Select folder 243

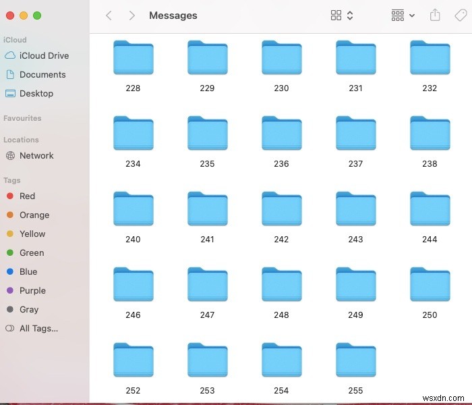point(356,209)
